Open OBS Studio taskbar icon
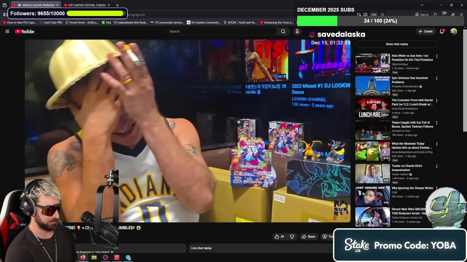467x262 pixels. pyautogui.click(x=105, y=258)
